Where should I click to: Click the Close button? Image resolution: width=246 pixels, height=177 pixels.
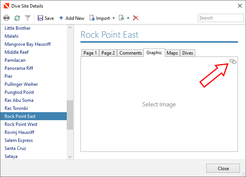click(223, 168)
